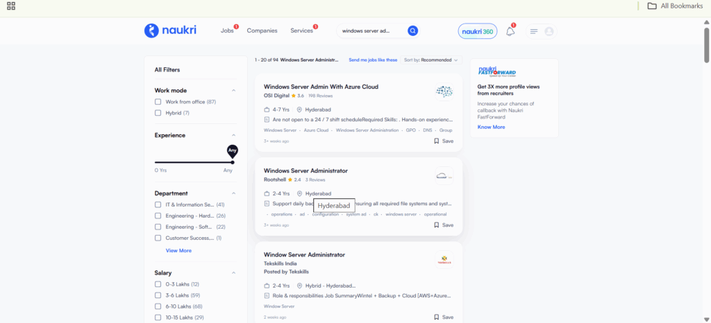The width and height of the screenshot is (711, 323).
Task: Open the Companies menu in header
Action: [262, 30]
